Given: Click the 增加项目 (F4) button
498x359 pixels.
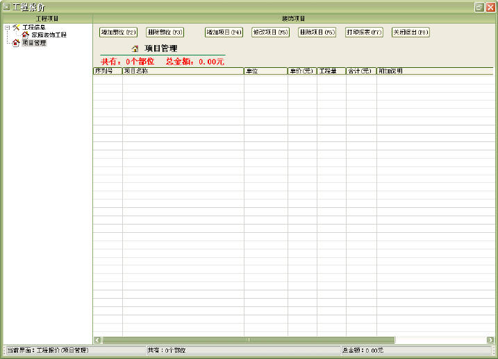Looking at the screenshot, I should click(224, 33).
